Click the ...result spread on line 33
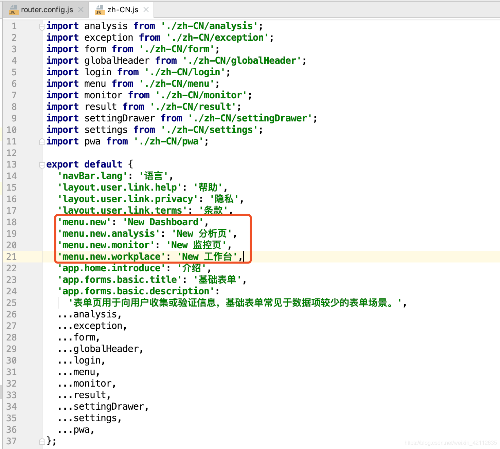Image resolution: width=500 pixels, height=449 pixels. point(82,395)
